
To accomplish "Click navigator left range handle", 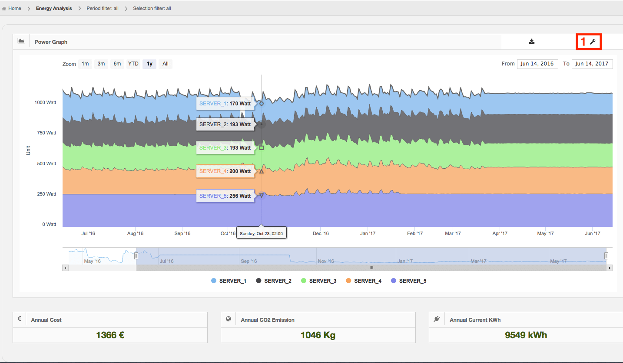I will click(x=136, y=256).
